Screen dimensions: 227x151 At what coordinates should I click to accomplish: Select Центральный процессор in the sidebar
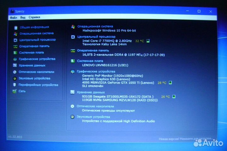(x=38, y=40)
